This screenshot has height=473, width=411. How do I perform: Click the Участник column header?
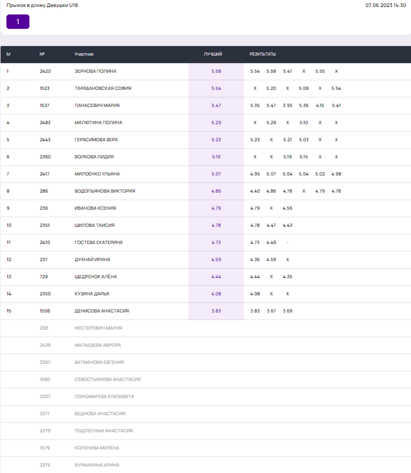84,54
